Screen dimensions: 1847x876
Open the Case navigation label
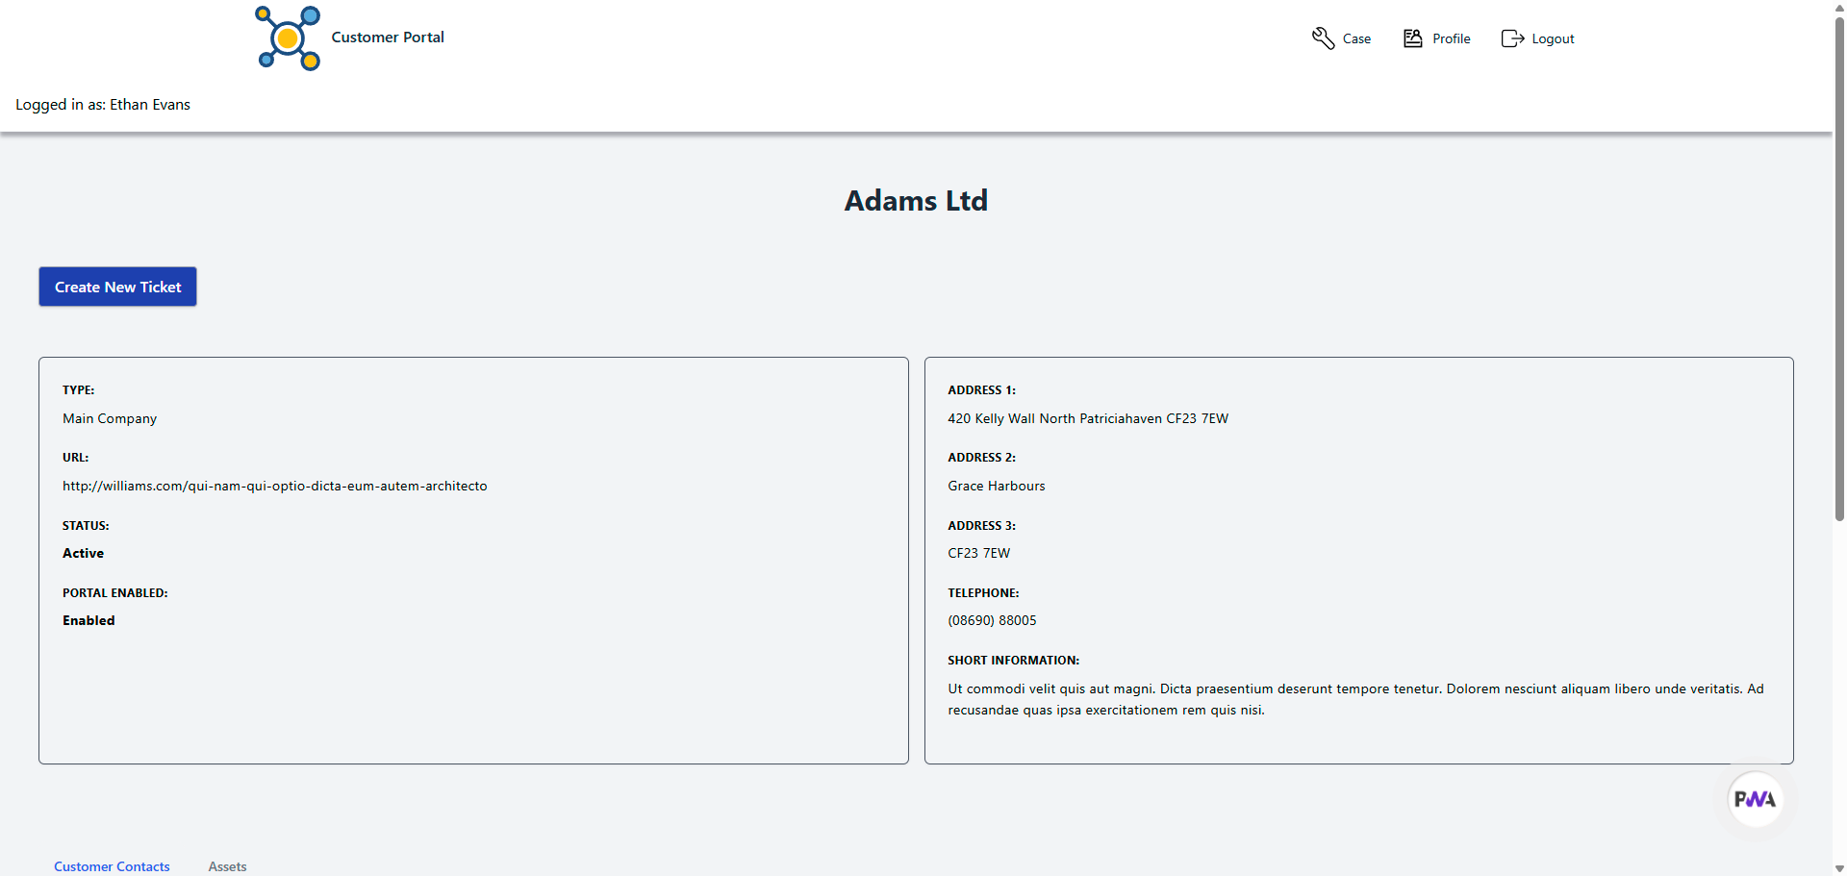pos(1356,39)
